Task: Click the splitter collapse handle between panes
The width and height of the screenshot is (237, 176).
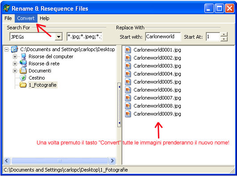Action: coord(119,105)
